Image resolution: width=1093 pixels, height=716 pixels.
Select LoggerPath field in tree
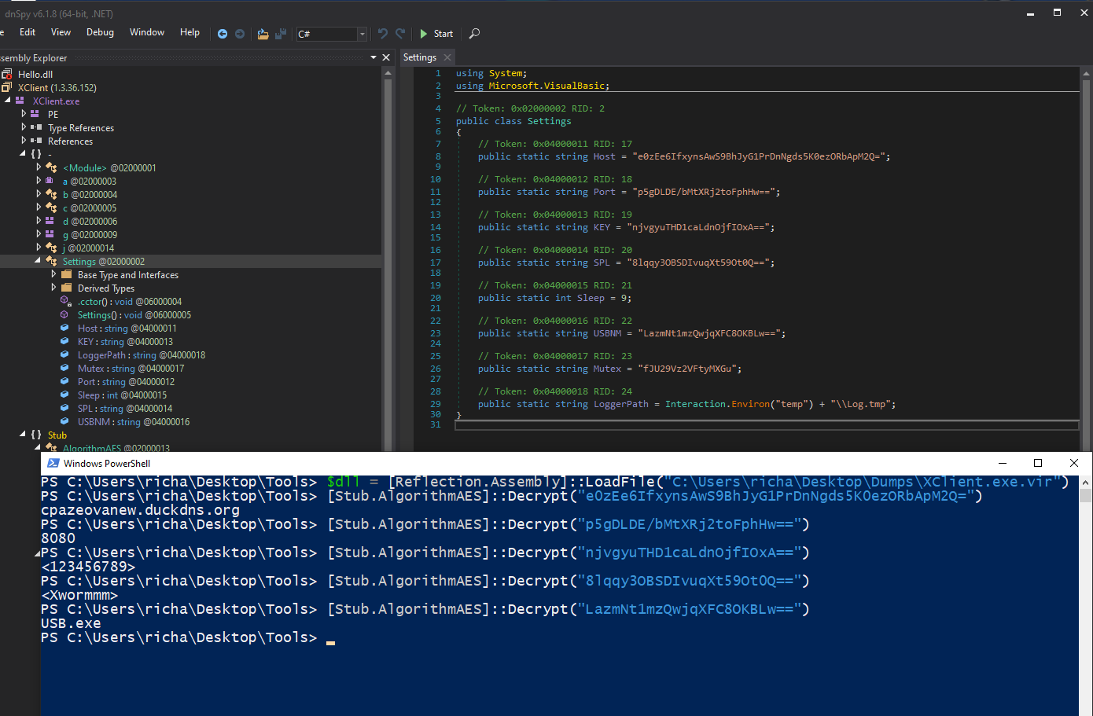(101, 355)
